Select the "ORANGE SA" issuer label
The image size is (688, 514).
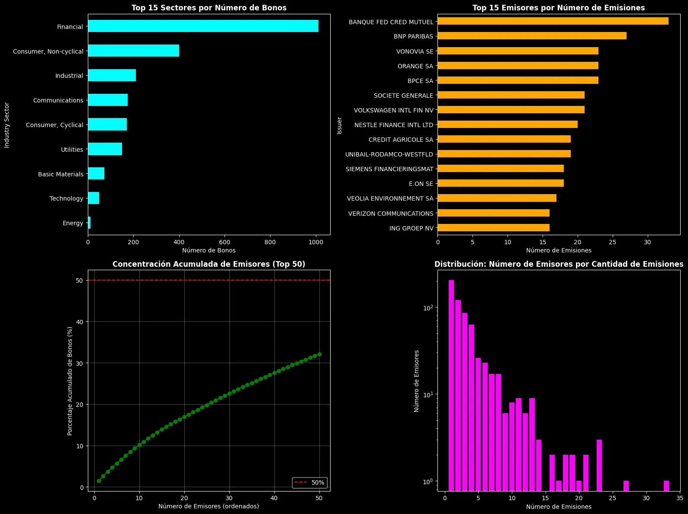click(415, 66)
